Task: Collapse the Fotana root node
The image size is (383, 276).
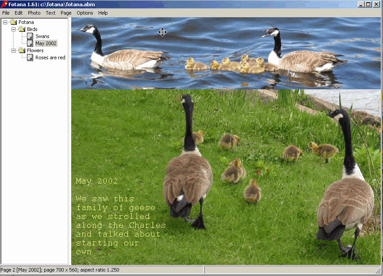Action: click(5, 22)
